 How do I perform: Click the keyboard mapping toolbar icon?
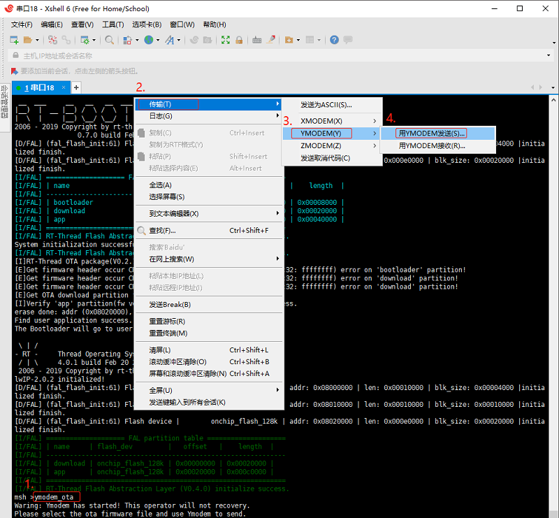tap(257, 41)
